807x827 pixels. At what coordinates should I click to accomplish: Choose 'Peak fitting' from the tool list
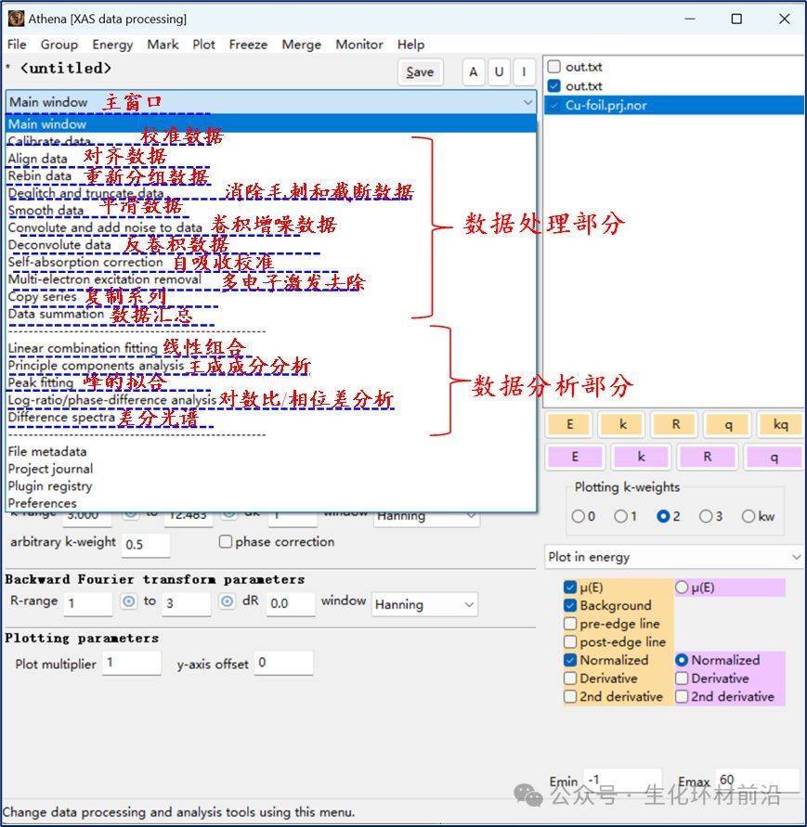click(41, 382)
